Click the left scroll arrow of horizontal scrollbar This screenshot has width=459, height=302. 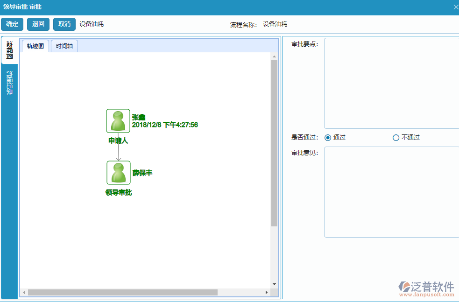click(24, 293)
